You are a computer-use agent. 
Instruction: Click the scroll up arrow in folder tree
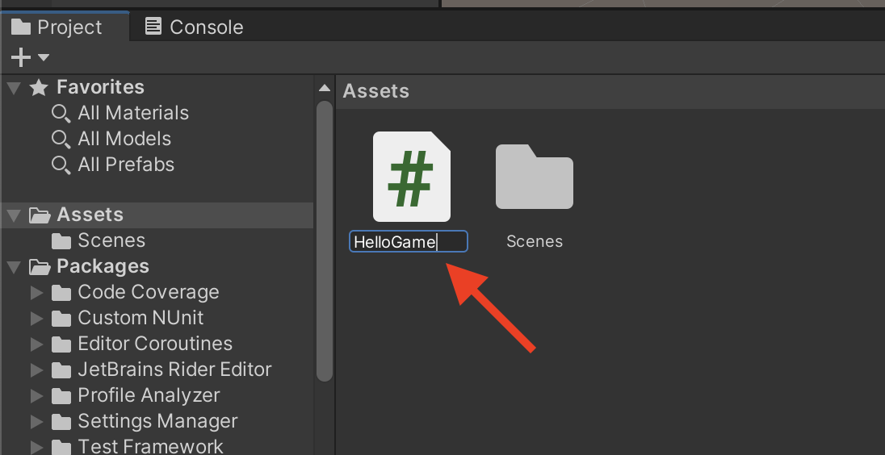(325, 88)
